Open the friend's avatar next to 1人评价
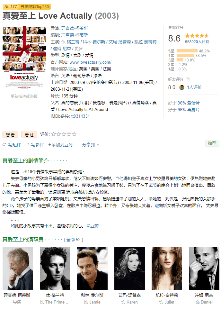This screenshot has height=310, width=221. pos(182,87)
